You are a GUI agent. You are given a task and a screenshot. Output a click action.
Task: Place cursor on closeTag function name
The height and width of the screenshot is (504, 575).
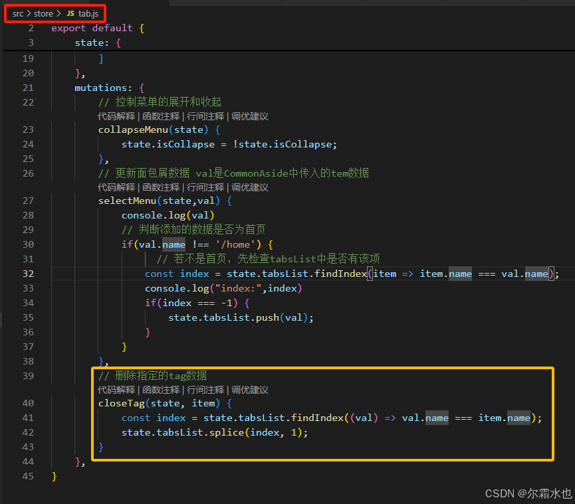(122, 403)
